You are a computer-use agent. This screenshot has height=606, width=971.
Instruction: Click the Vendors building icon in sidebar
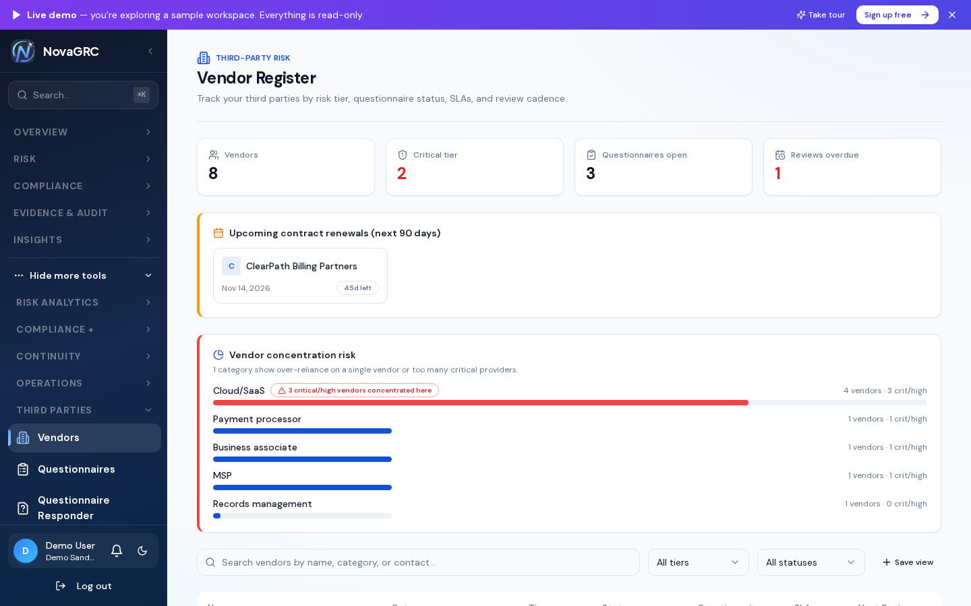[23, 438]
